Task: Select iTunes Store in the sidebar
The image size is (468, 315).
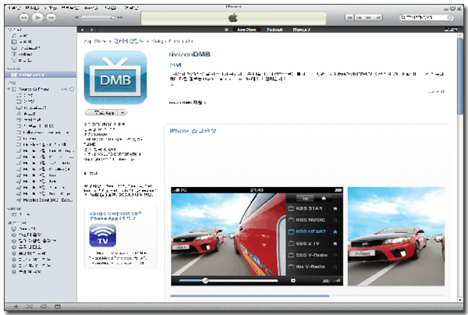Action: (41, 75)
